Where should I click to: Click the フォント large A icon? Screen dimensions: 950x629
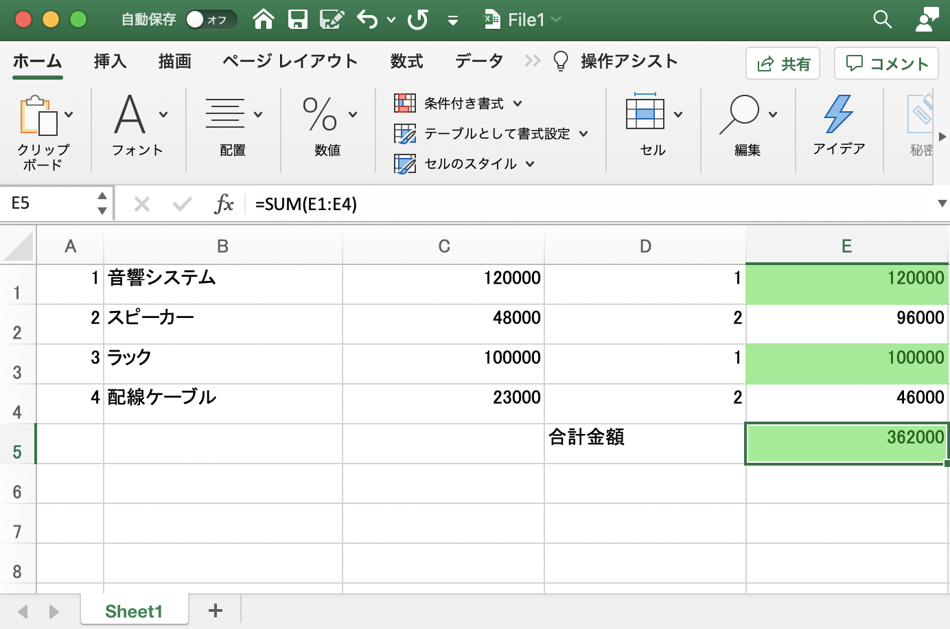click(x=130, y=115)
